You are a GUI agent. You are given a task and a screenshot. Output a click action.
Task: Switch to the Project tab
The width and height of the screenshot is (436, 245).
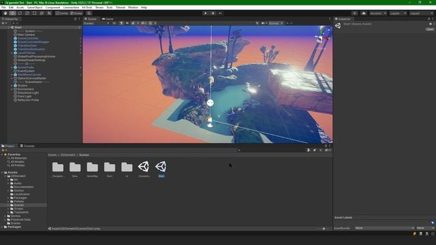tap(8, 146)
